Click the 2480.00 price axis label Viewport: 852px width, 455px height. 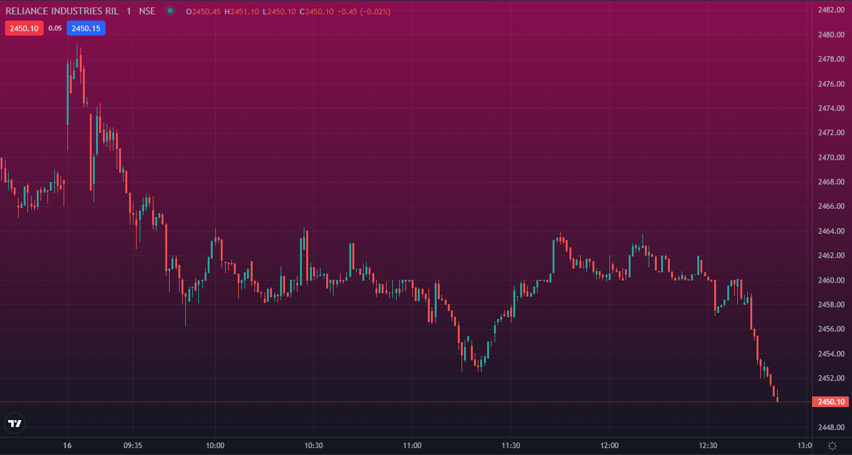831,35
